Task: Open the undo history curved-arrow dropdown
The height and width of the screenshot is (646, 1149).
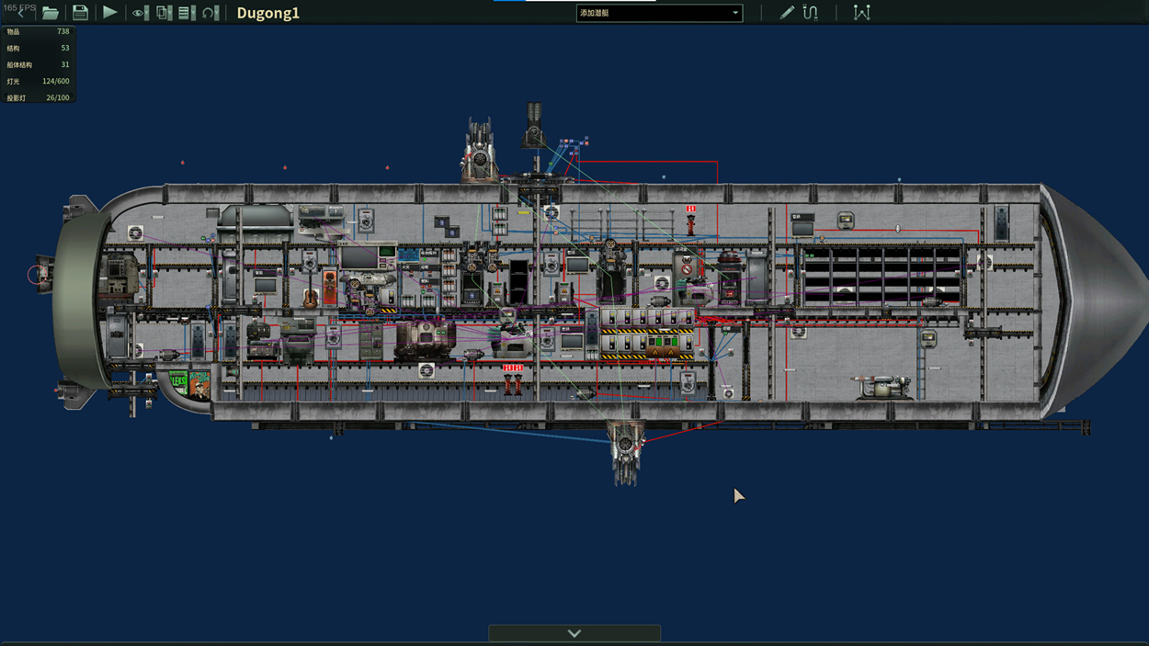Action: 210,13
